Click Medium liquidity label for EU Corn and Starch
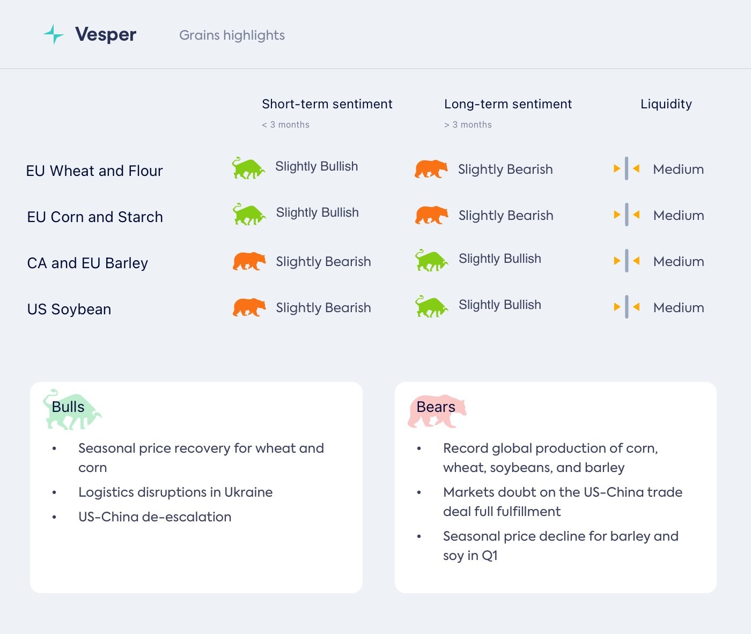This screenshot has height=634, width=751. click(x=679, y=216)
